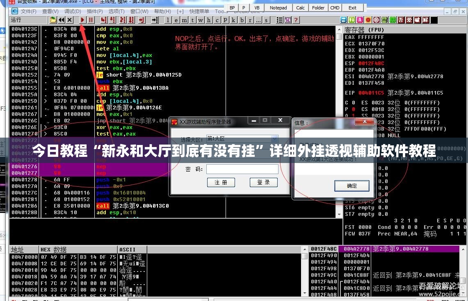Viewport: 468px width, 301px height.
Task: Click the target bullseye plugin icon
Action: tap(377, 20)
